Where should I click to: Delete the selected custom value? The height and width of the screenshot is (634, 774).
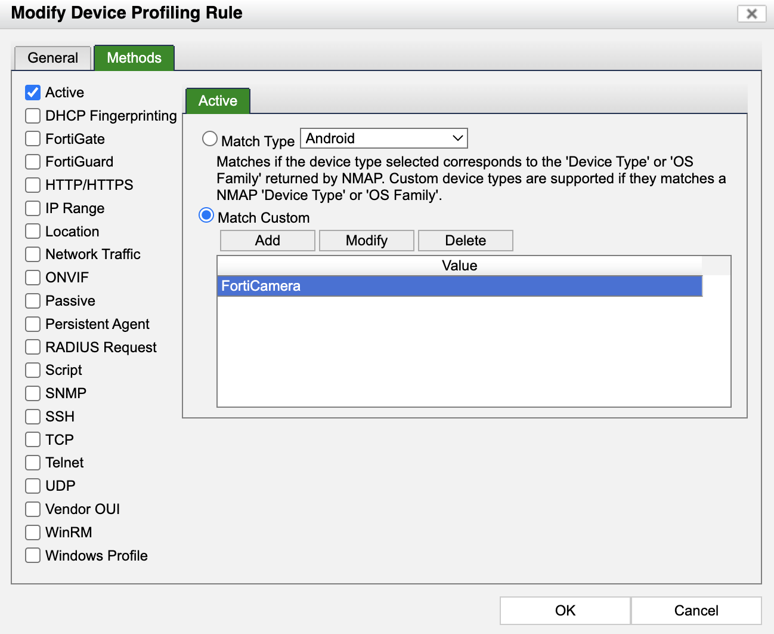[465, 241]
